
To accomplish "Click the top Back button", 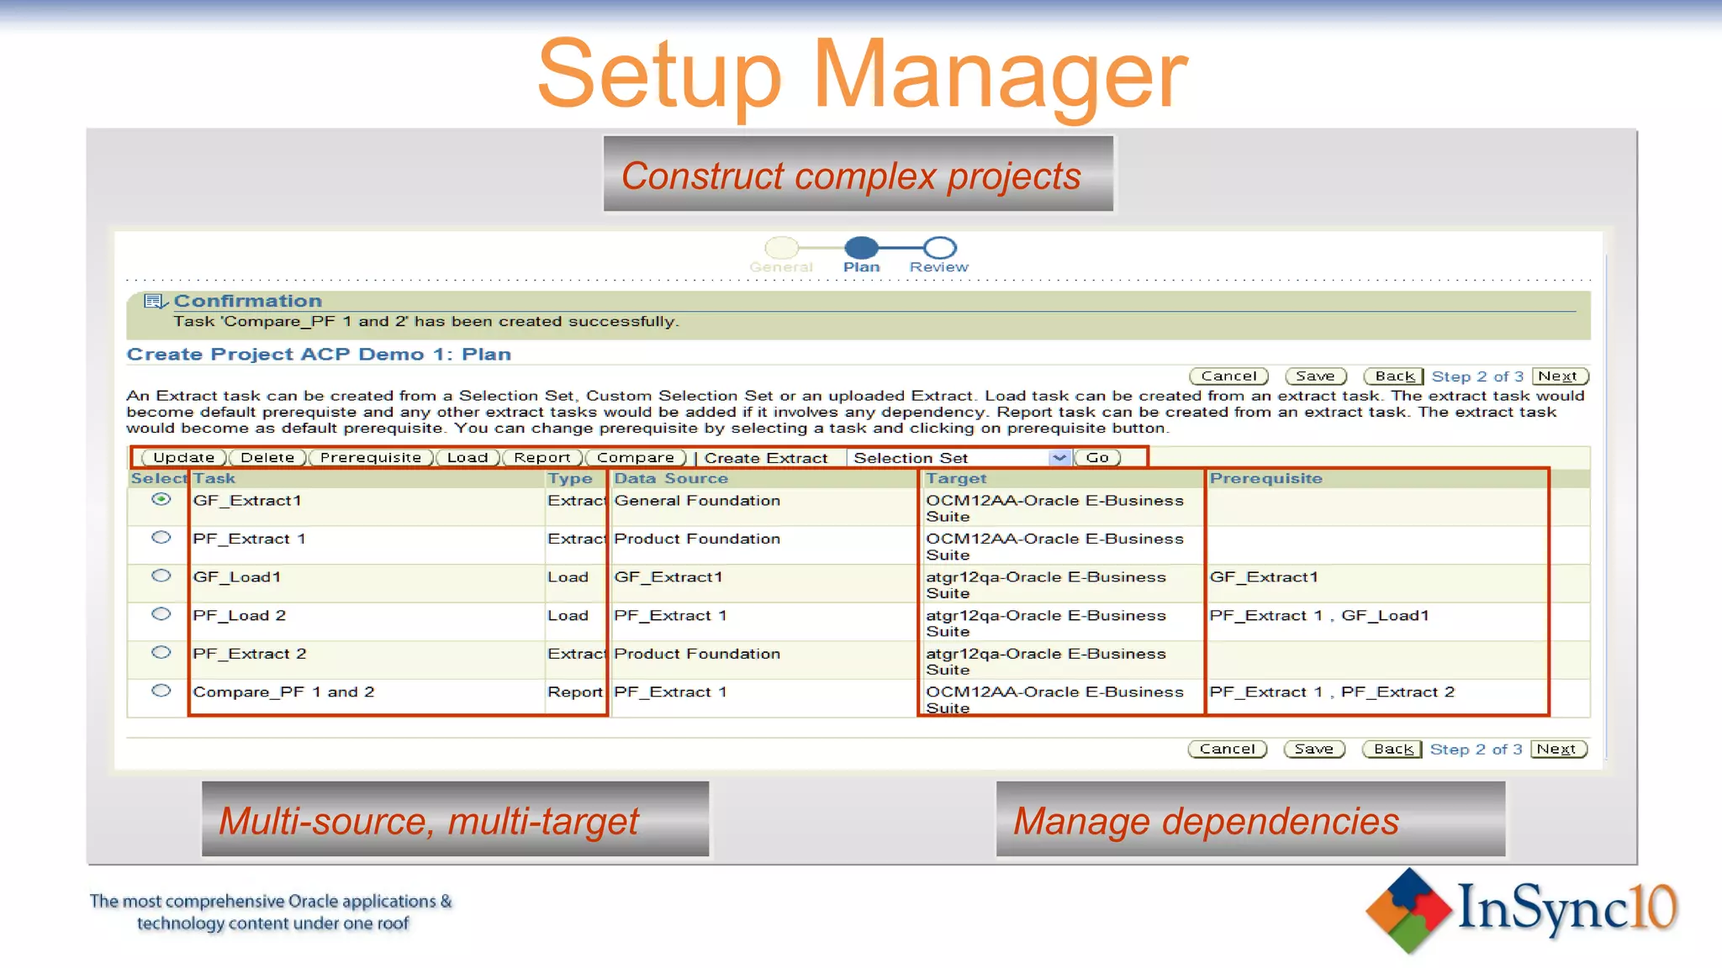I will pyautogui.click(x=1394, y=376).
